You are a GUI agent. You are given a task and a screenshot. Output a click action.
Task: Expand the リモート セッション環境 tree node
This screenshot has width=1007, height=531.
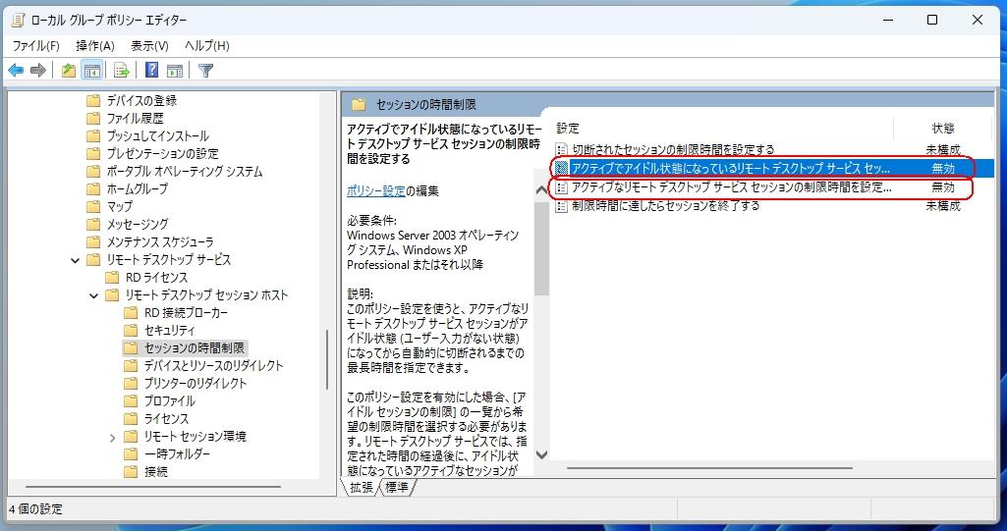coord(112,438)
